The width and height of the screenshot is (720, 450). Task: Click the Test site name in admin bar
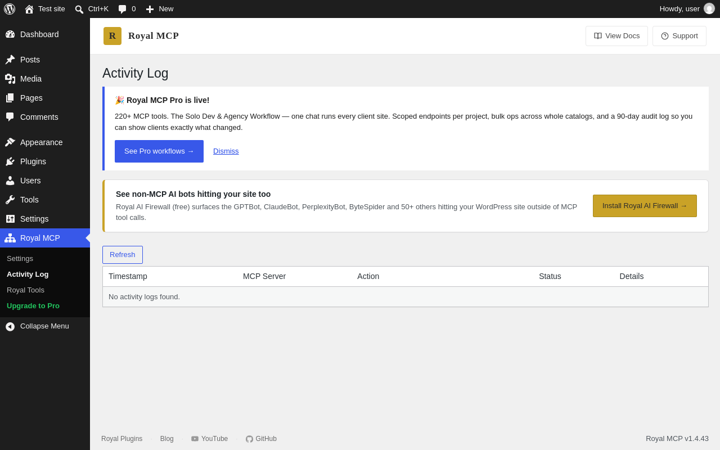click(x=52, y=9)
